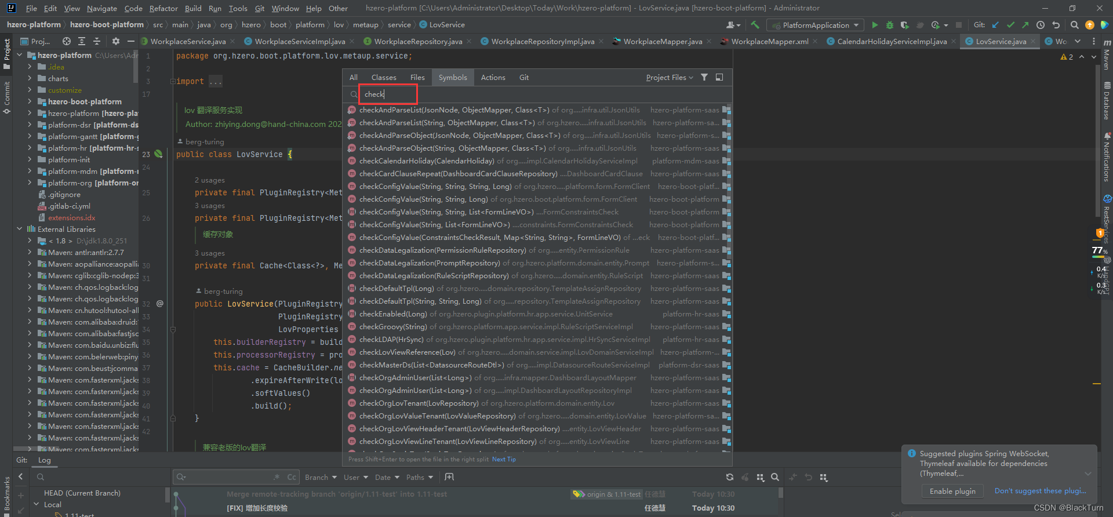The image size is (1113, 517).
Task: Click the Build project hammer icon
Action: click(755, 25)
